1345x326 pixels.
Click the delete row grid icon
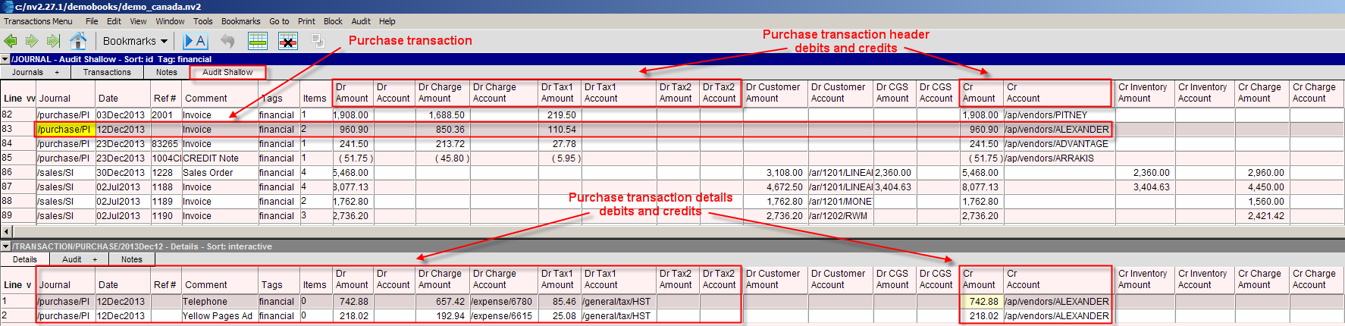(x=288, y=41)
